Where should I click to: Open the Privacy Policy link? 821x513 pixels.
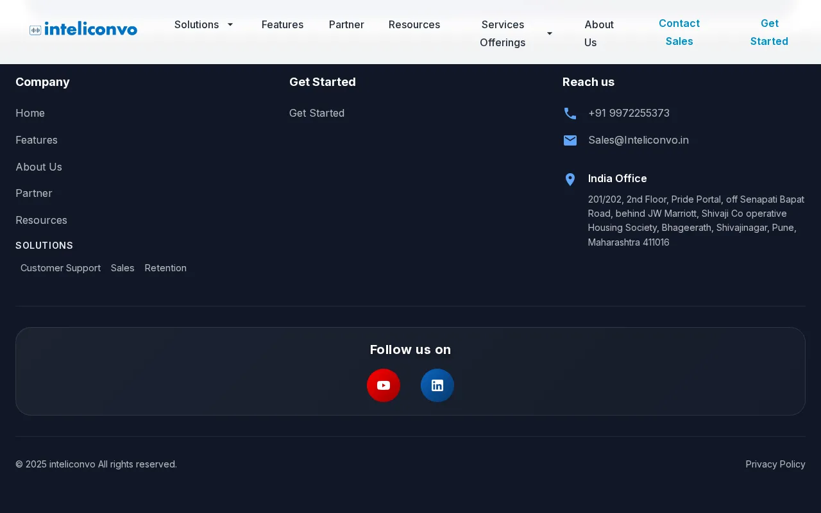coord(775,464)
